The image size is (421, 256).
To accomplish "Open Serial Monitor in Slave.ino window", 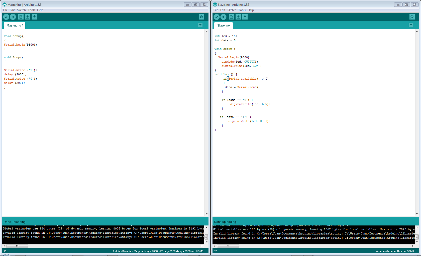I will click(x=412, y=17).
